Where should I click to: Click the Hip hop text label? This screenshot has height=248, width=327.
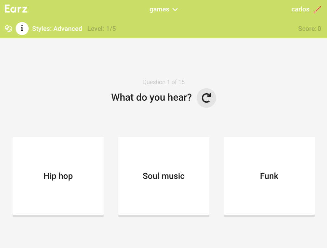click(x=58, y=176)
